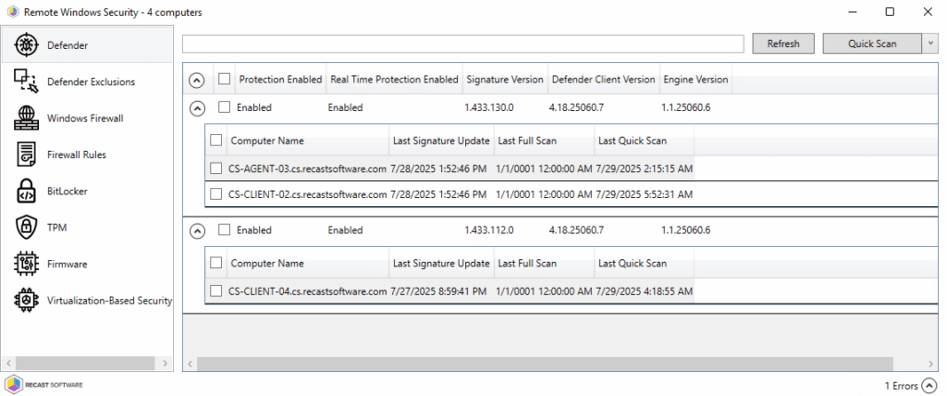The image size is (947, 396).
Task: Sort by Last Quick Scan column
Action: tap(633, 141)
